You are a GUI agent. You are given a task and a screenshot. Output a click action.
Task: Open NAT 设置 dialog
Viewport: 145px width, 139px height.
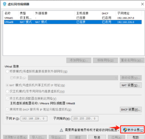point(131,85)
